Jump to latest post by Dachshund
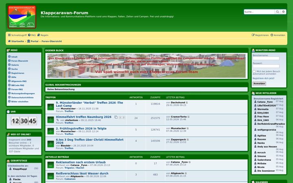293x183 pixels. pyautogui.click(x=187, y=102)
